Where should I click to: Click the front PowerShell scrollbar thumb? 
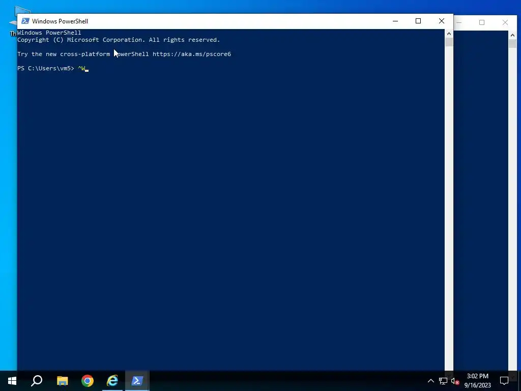tap(449, 42)
